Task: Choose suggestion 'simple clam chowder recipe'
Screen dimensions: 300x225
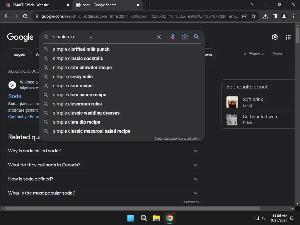Action: tap(122, 68)
